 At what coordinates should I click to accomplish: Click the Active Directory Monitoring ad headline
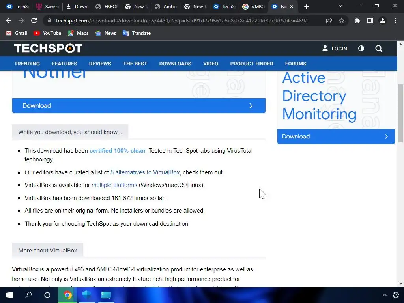point(319,96)
